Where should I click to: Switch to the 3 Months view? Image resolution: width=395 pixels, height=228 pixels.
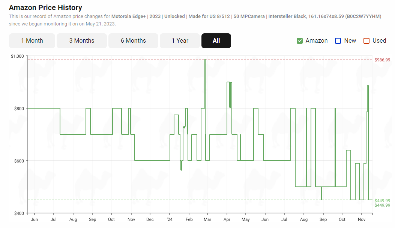pos(82,41)
